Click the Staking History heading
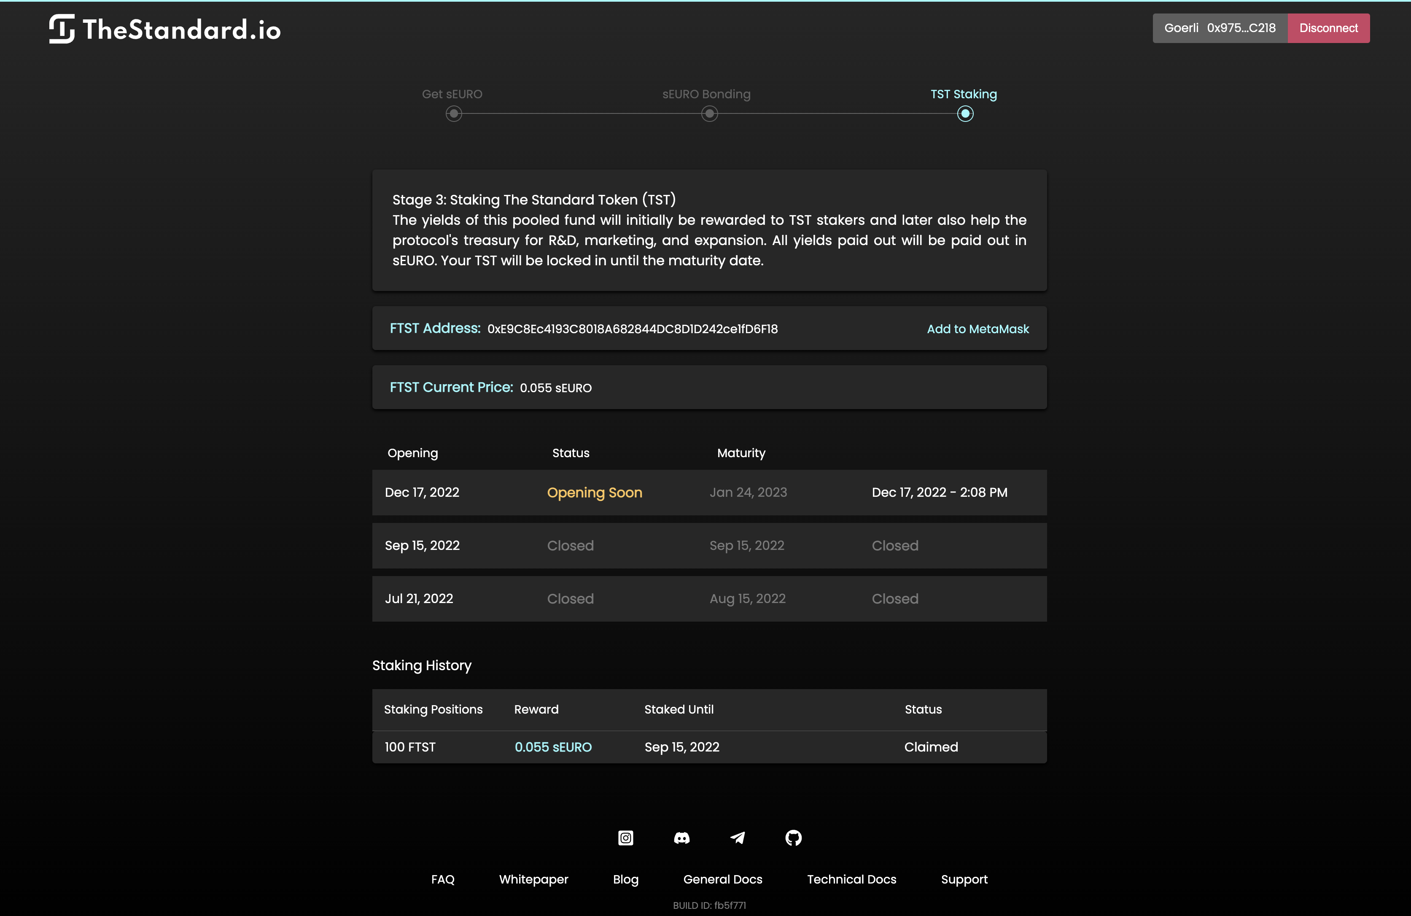Screen dimensions: 1411x916 pos(422,665)
